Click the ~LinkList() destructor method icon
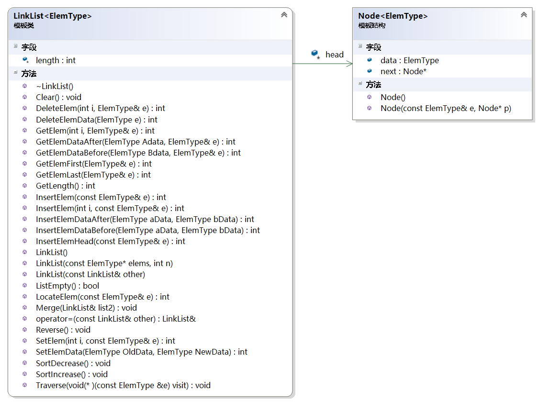The image size is (539, 402). pos(25,86)
